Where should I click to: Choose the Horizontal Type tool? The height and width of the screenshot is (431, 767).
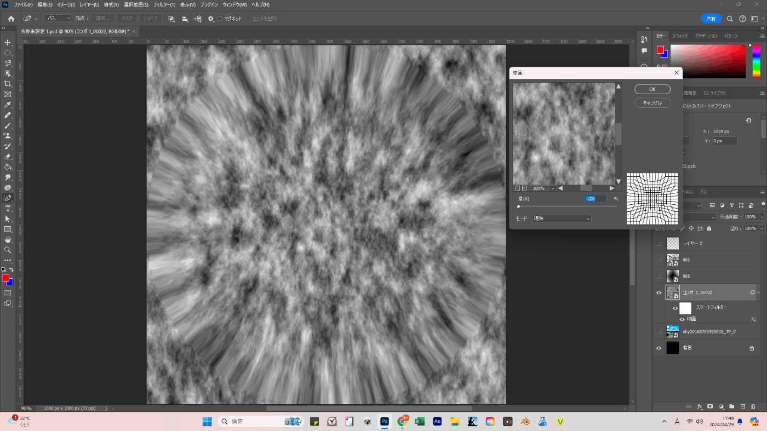point(8,209)
